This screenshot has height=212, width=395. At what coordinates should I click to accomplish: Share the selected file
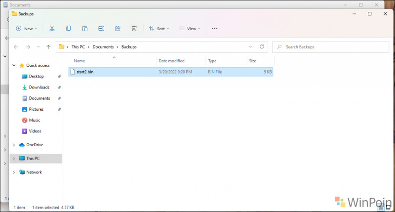click(x=118, y=29)
